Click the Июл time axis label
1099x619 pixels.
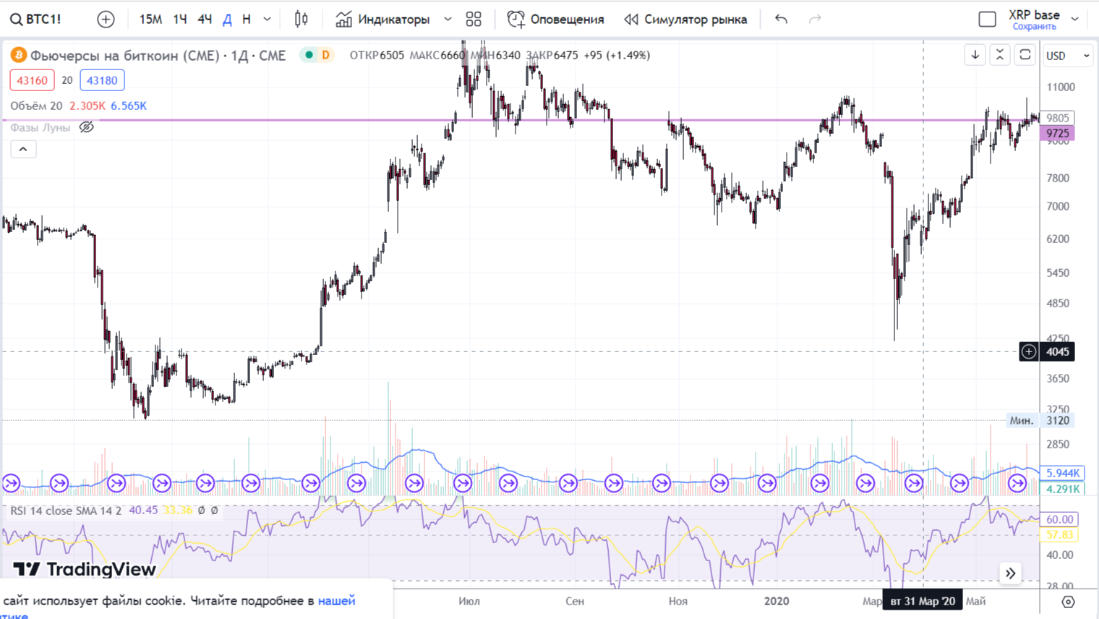(469, 601)
